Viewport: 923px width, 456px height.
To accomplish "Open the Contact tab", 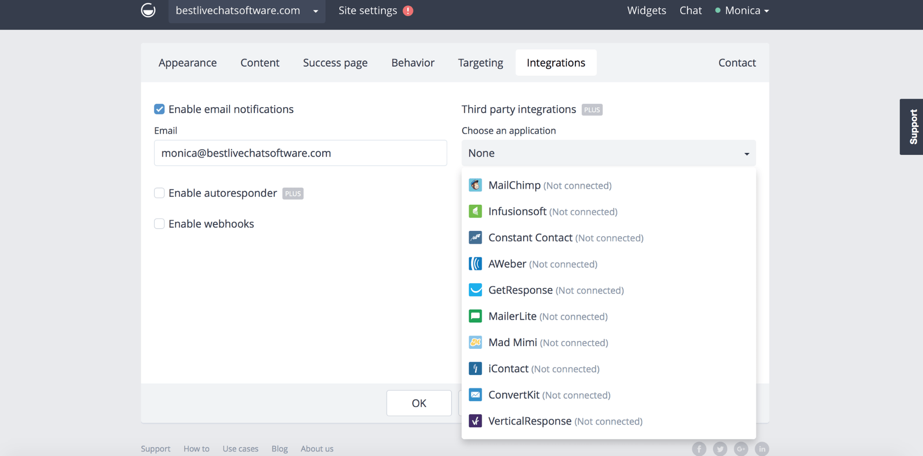I will tap(737, 63).
